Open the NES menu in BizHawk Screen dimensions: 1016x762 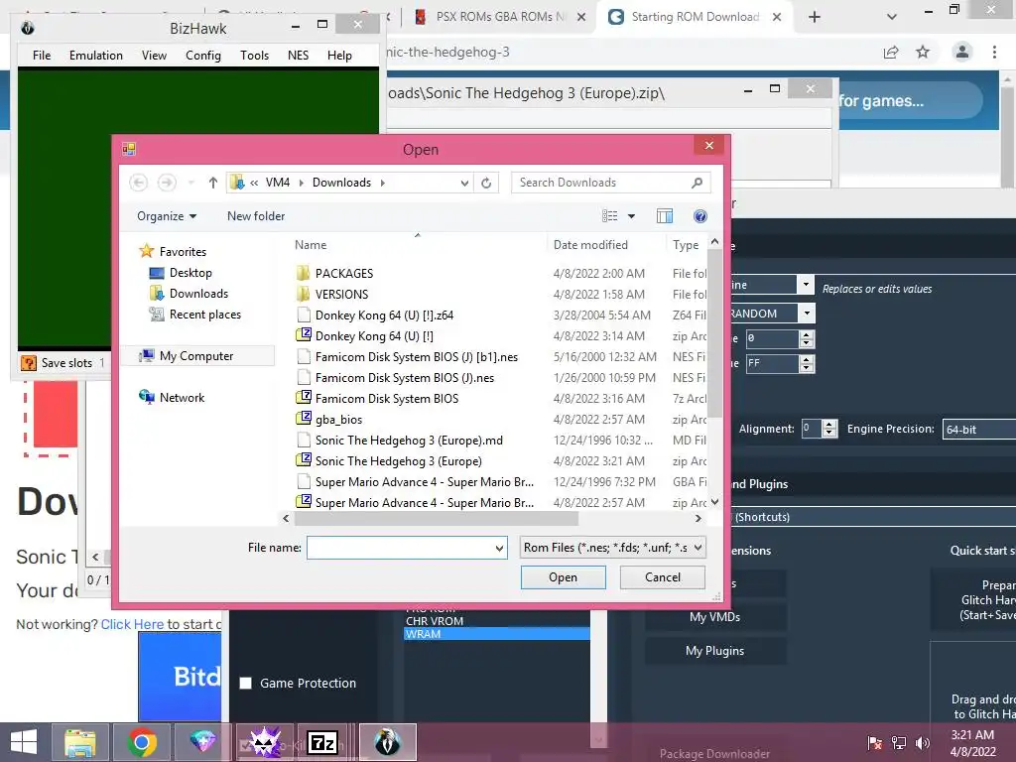pyautogui.click(x=298, y=56)
